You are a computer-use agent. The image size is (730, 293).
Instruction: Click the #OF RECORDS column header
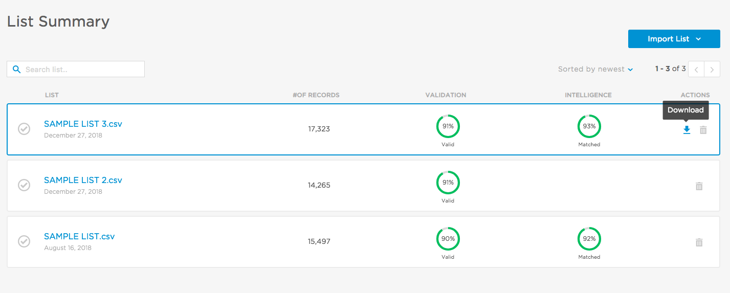click(x=316, y=95)
